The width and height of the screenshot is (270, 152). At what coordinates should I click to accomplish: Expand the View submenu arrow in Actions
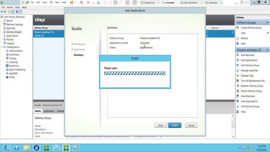point(267,33)
